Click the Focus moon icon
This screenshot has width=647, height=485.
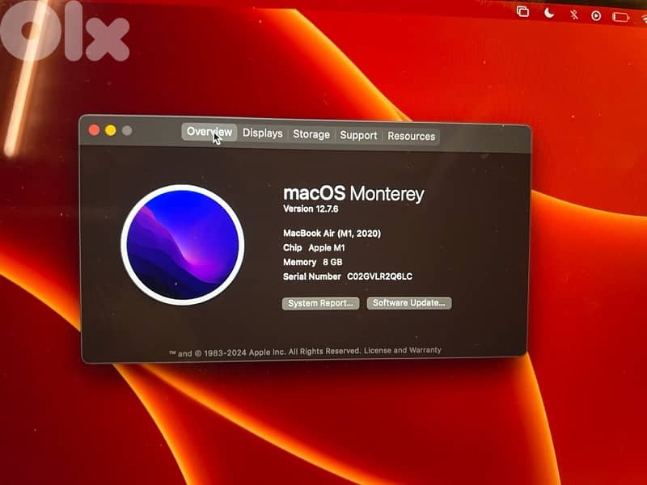tap(549, 12)
